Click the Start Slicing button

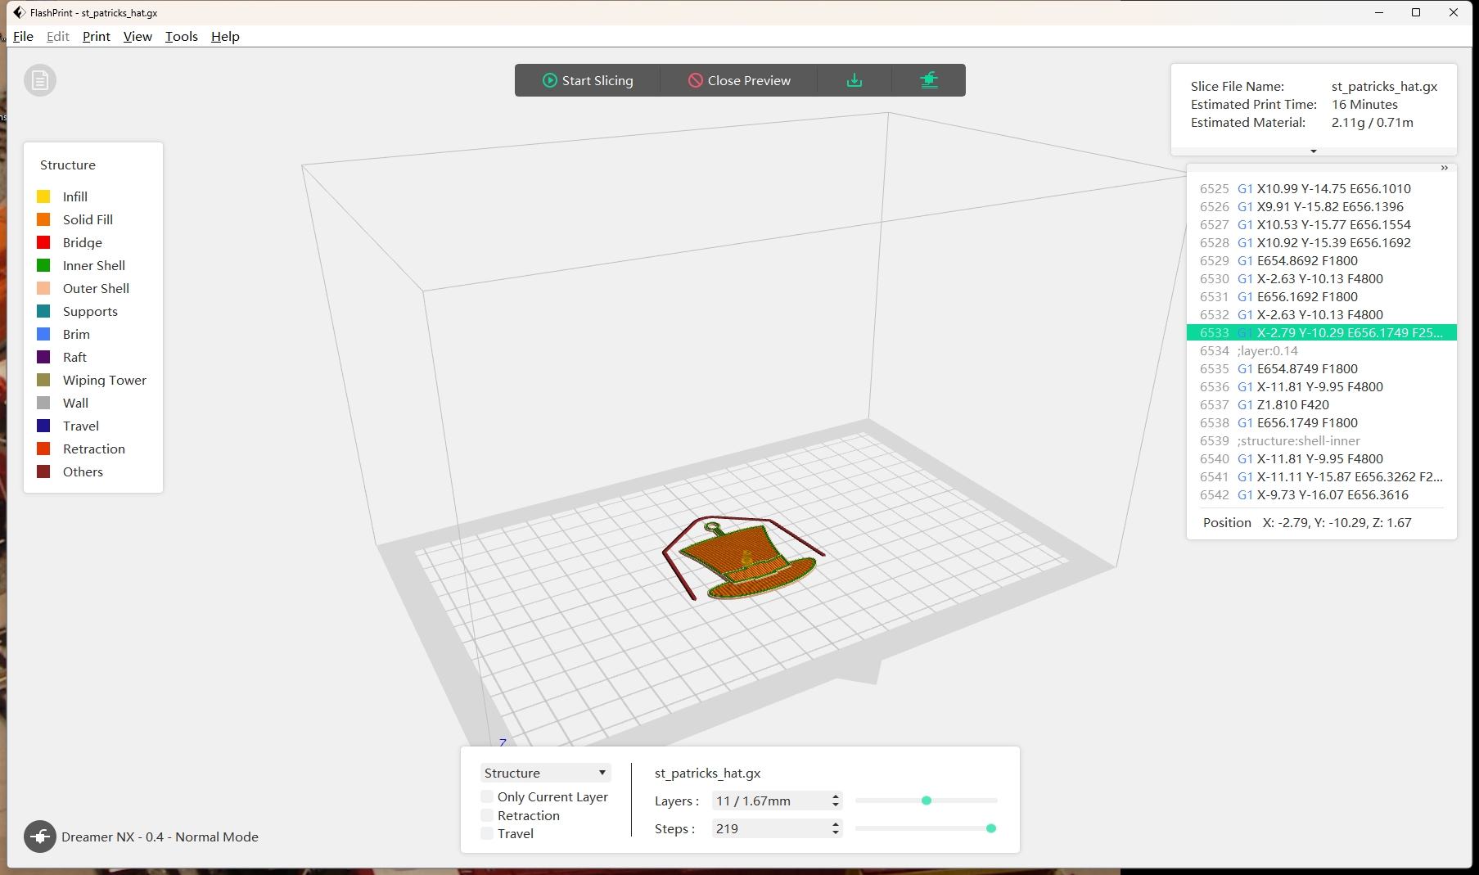tap(588, 80)
